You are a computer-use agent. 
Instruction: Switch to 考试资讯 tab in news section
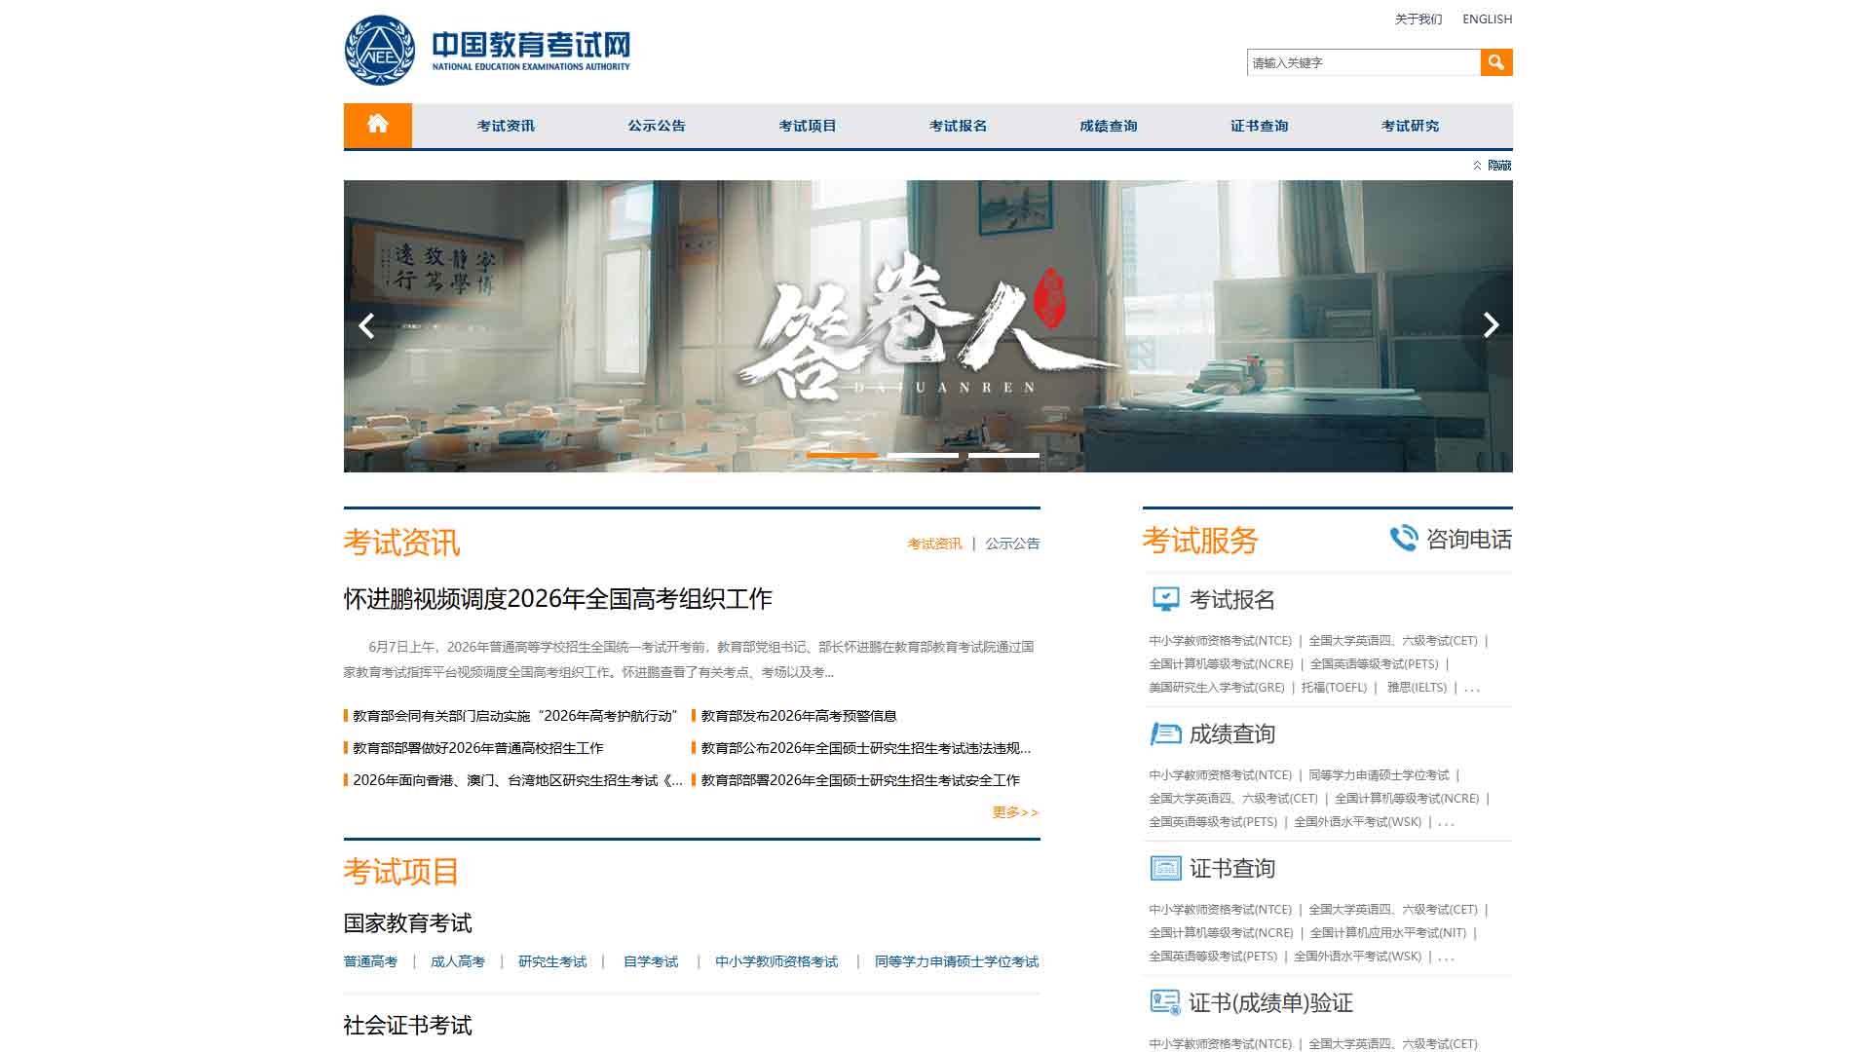coord(934,544)
